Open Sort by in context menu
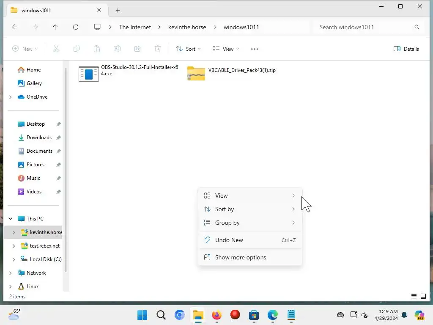This screenshot has height=325, width=433. tap(249, 209)
